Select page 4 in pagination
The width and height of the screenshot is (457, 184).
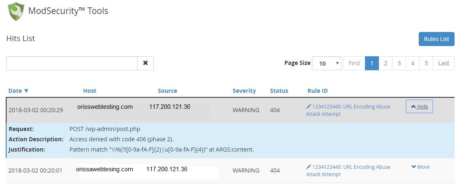413,63
